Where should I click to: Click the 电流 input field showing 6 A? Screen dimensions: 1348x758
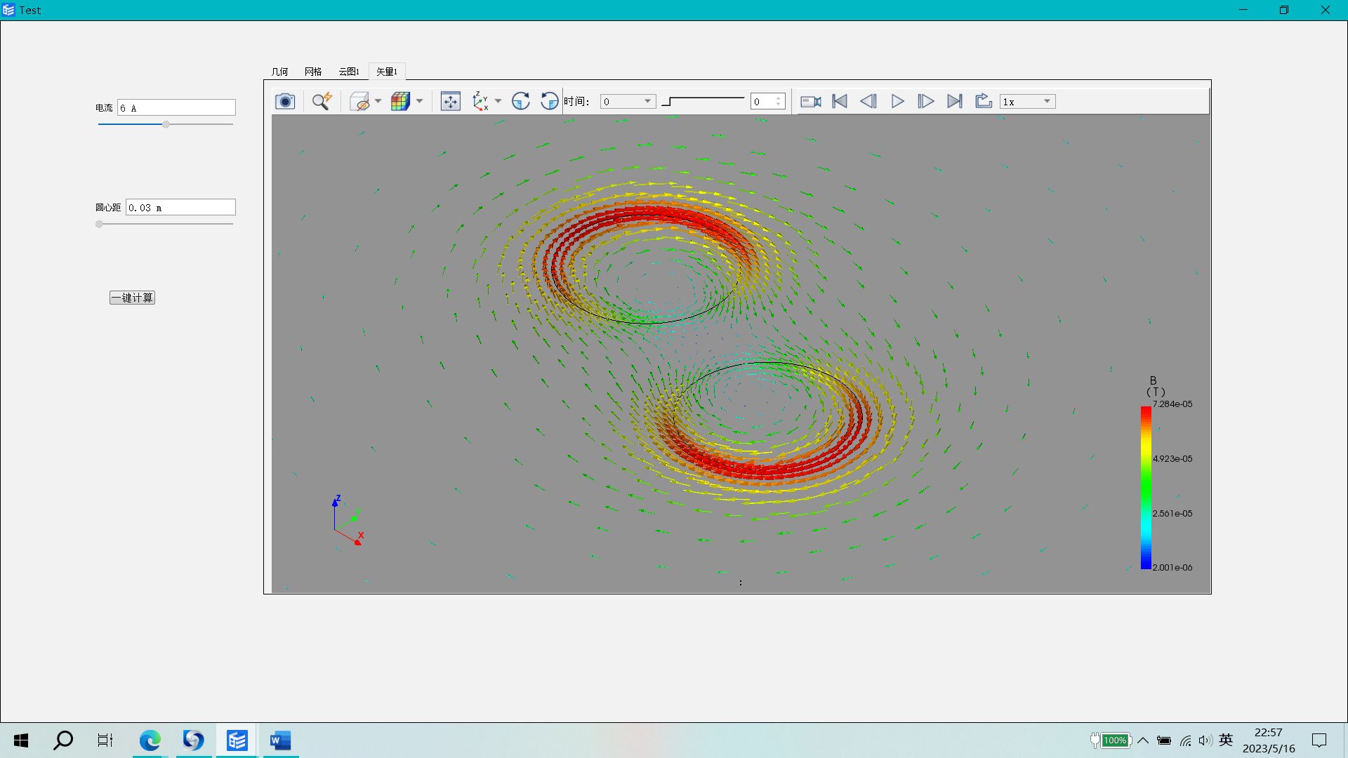(x=176, y=108)
